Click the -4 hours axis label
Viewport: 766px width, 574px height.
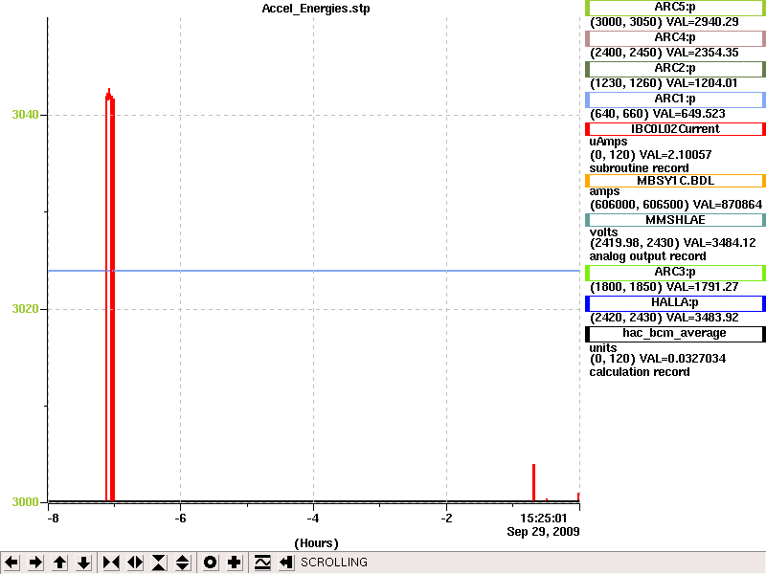313,519
